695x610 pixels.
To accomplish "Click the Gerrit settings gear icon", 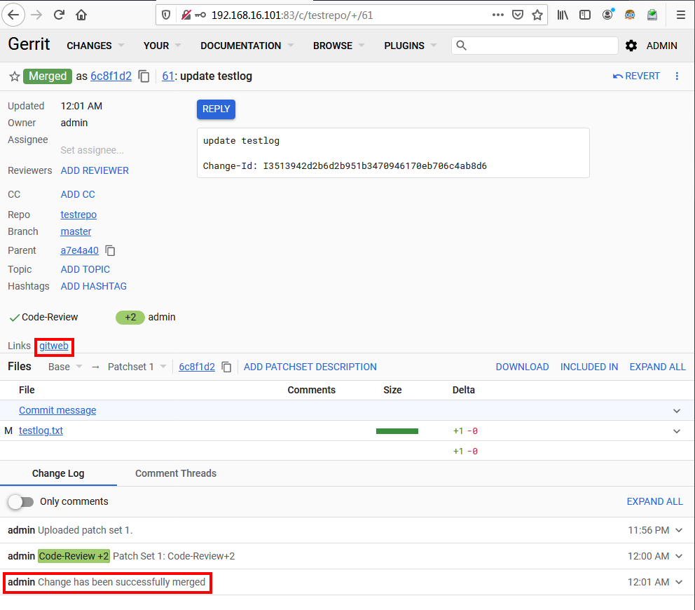I will [x=631, y=46].
